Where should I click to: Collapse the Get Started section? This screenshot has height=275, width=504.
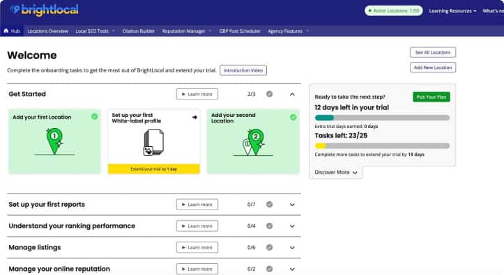click(x=292, y=94)
